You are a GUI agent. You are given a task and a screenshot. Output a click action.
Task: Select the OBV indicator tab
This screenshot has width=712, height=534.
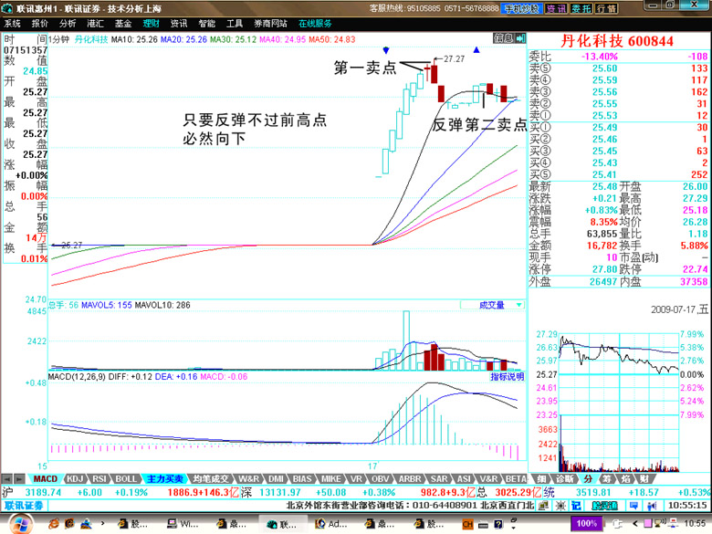380,478
